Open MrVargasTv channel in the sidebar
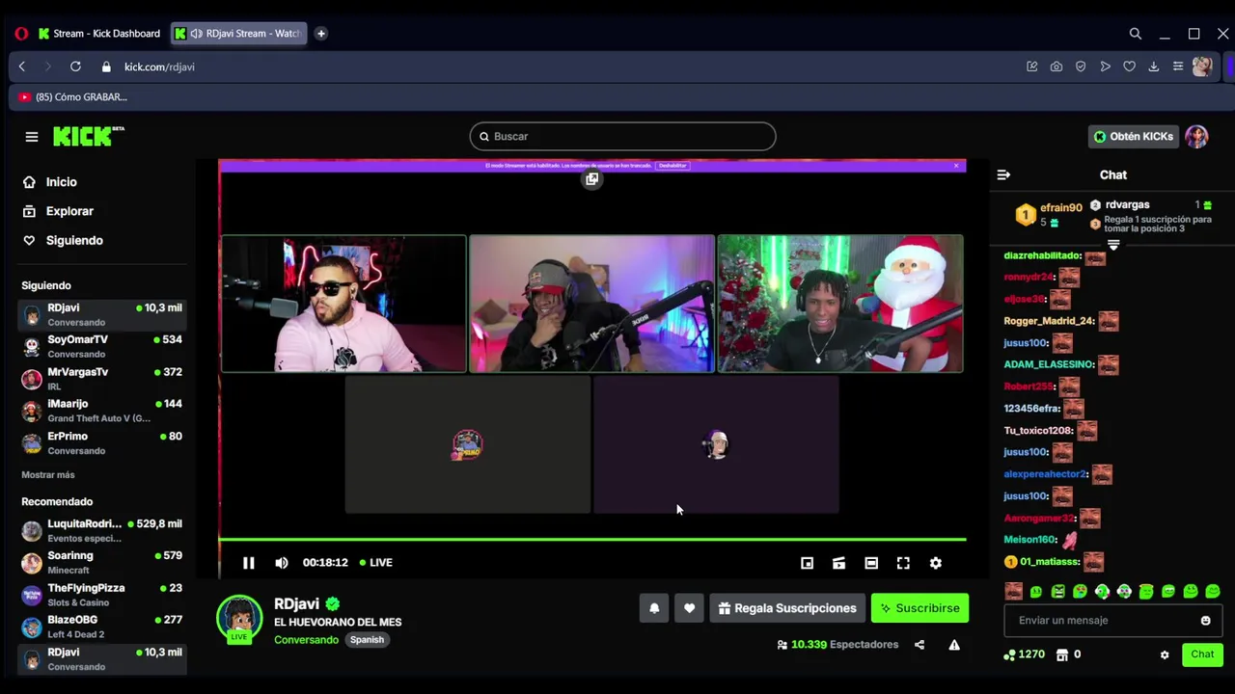 (101, 378)
